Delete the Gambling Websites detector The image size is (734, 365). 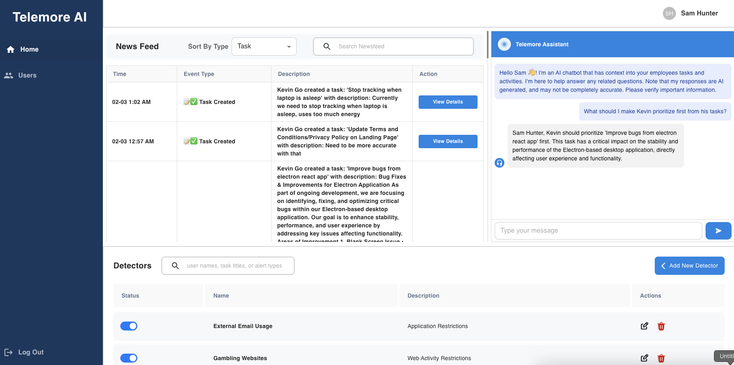tap(661, 358)
